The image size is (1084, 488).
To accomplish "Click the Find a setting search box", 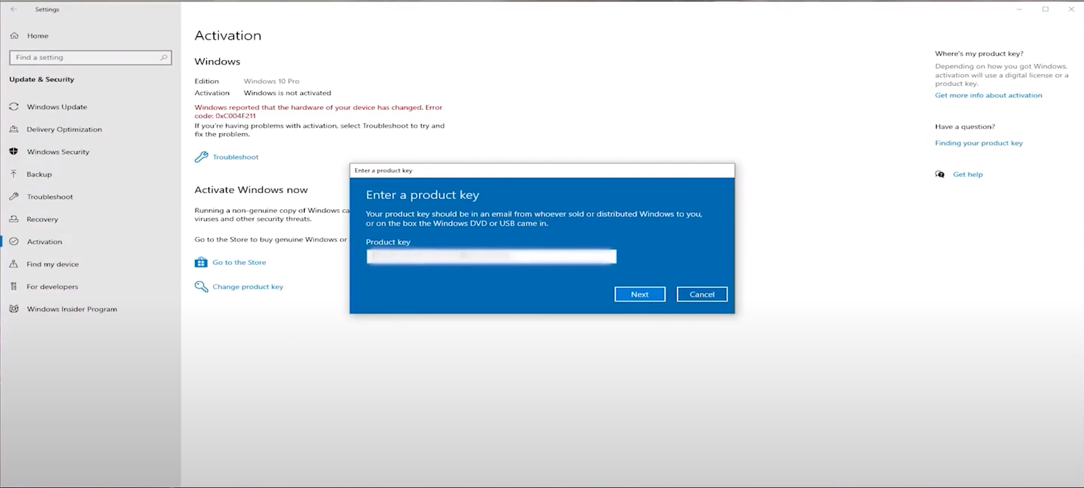I will (90, 57).
